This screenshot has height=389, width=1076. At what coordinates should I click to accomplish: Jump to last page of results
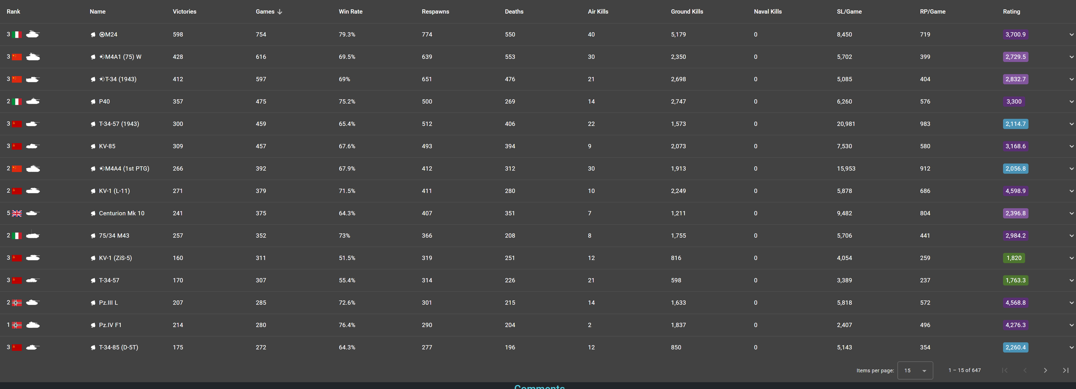tap(1066, 371)
